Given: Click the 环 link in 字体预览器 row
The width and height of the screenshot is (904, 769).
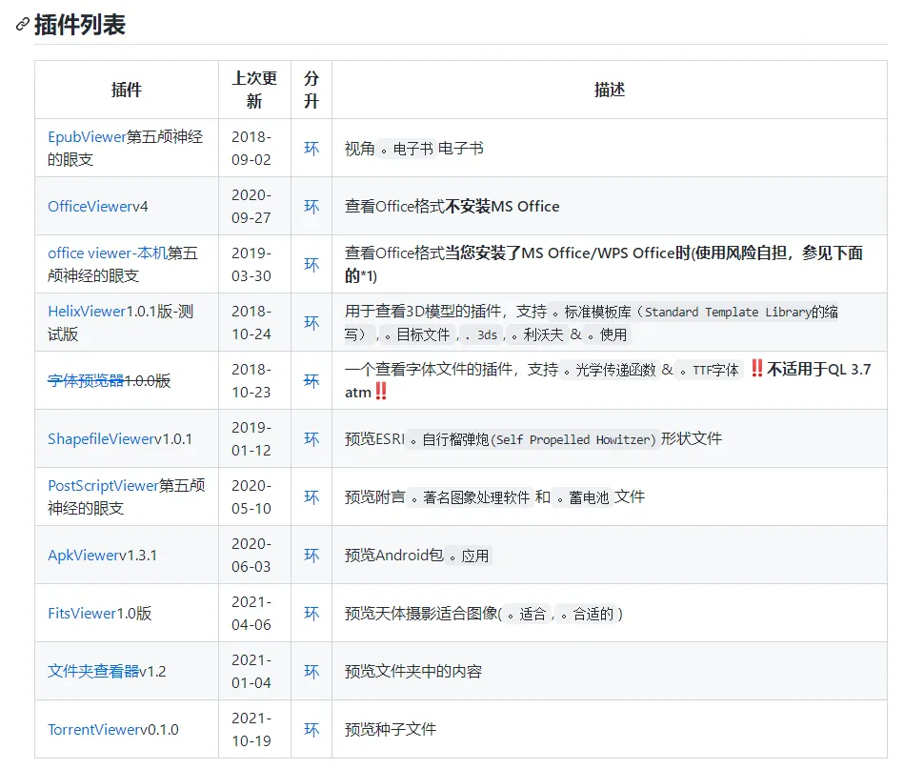Looking at the screenshot, I should coord(311,381).
